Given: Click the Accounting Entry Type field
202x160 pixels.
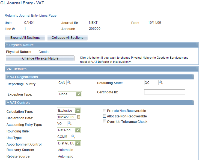Looking at the screenshot, I should (x=62, y=123).
